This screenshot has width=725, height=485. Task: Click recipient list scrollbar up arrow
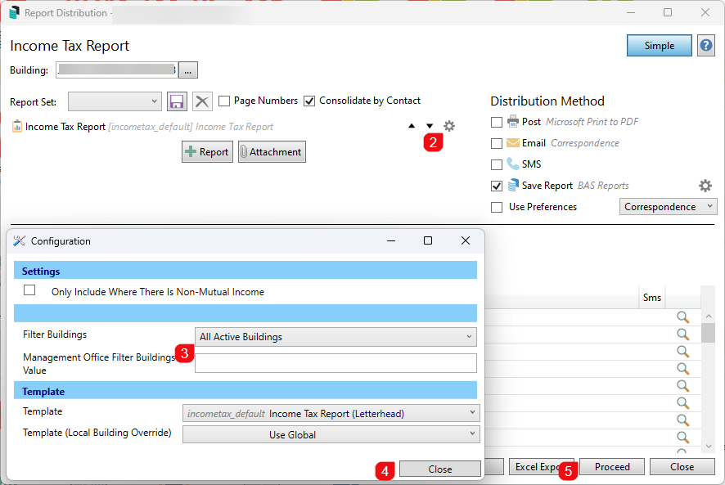(709, 316)
